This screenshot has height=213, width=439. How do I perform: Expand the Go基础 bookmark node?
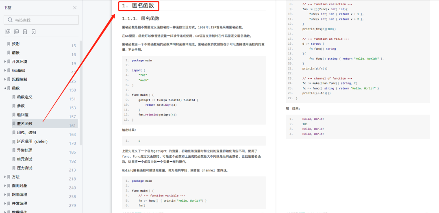tap(4, 70)
